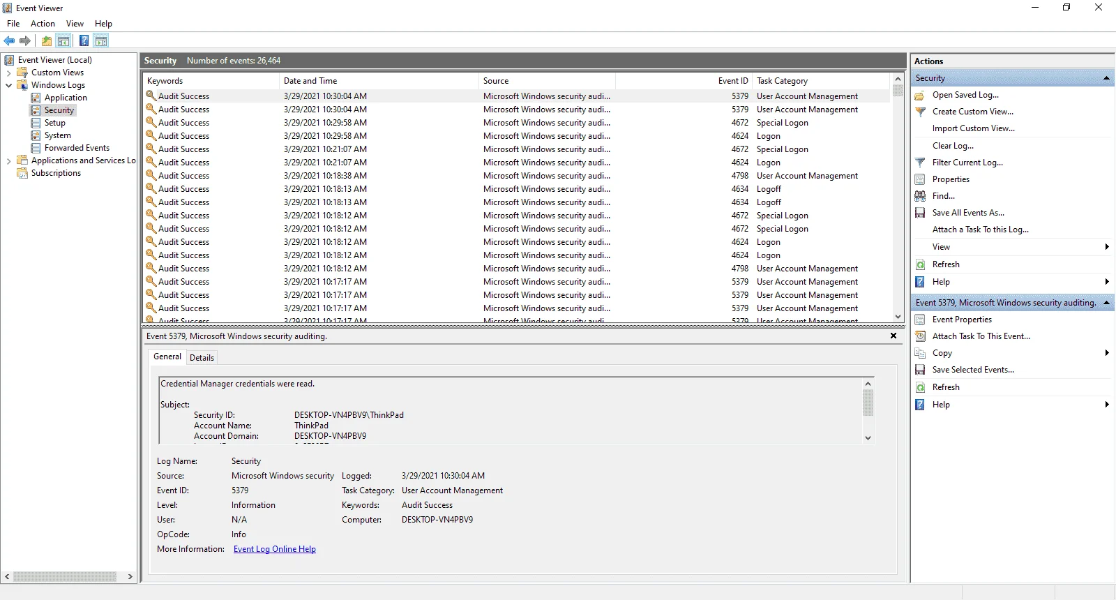Click the tree pane scroll right arrow
Screen dimensions: 1116x600
(130, 577)
